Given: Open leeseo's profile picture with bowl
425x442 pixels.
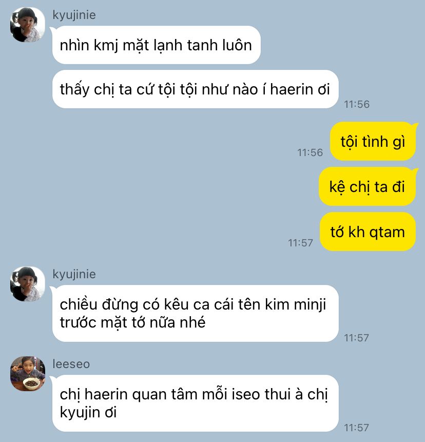Looking at the screenshot, I should (x=27, y=374).
